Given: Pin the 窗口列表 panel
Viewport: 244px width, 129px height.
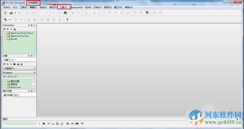Looking at the screenshot, I should (32, 91).
